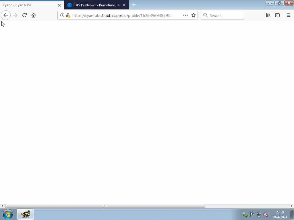
Task: Close the CBS TV Network tab
Action: pyautogui.click(x=124, y=5)
